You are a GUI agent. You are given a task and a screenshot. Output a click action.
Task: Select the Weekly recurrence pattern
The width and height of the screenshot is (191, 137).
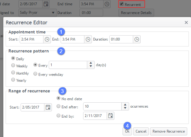(x=13, y=66)
